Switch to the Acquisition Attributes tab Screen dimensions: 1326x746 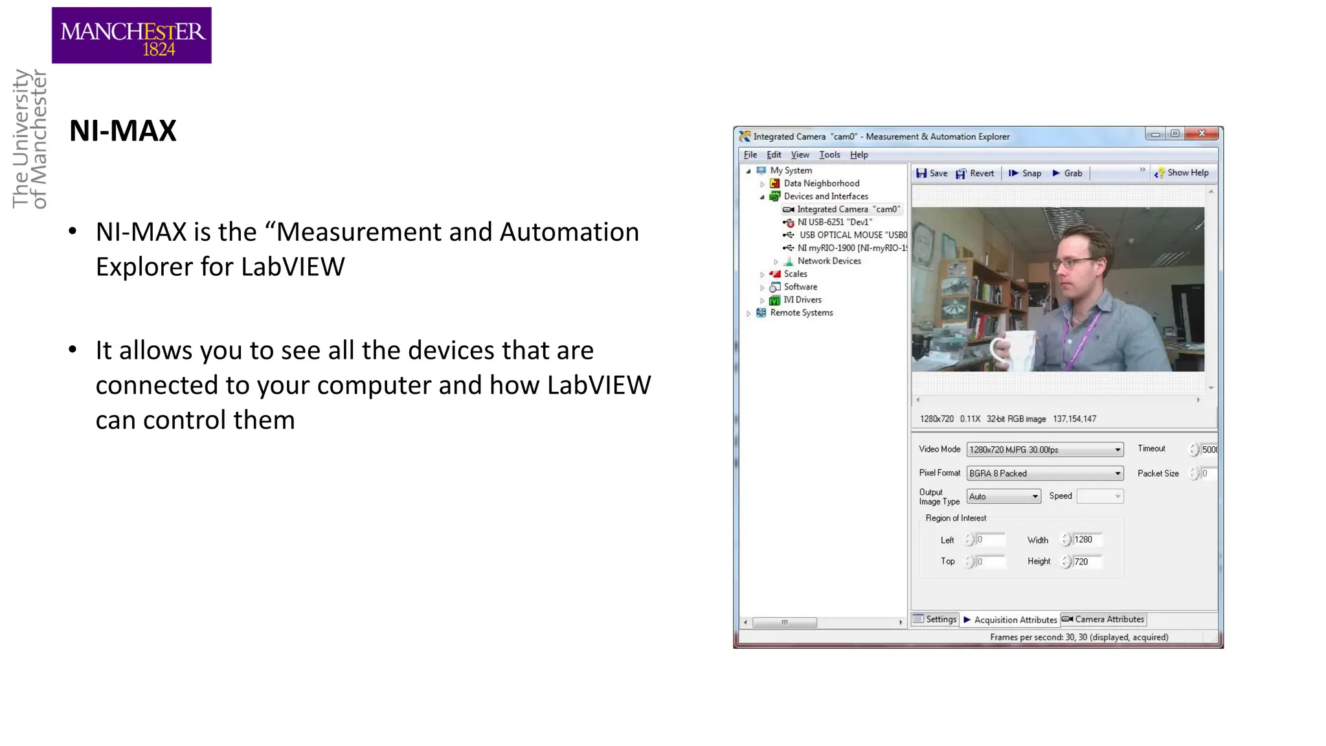point(1010,620)
